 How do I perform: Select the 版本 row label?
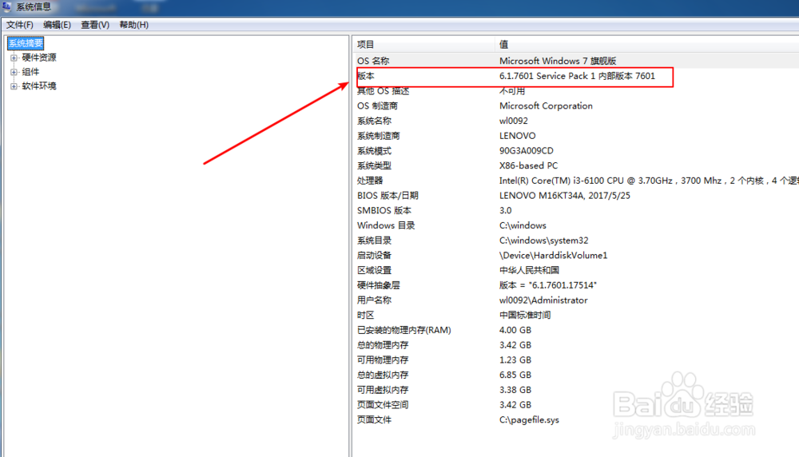pos(365,76)
